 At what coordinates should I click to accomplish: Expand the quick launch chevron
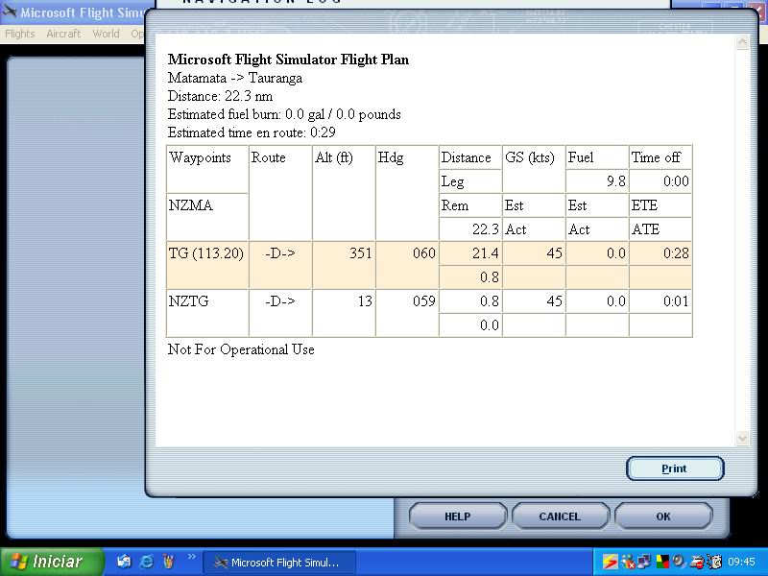[191, 557]
